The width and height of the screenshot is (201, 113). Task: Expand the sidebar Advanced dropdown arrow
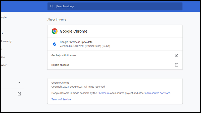pos(19,83)
